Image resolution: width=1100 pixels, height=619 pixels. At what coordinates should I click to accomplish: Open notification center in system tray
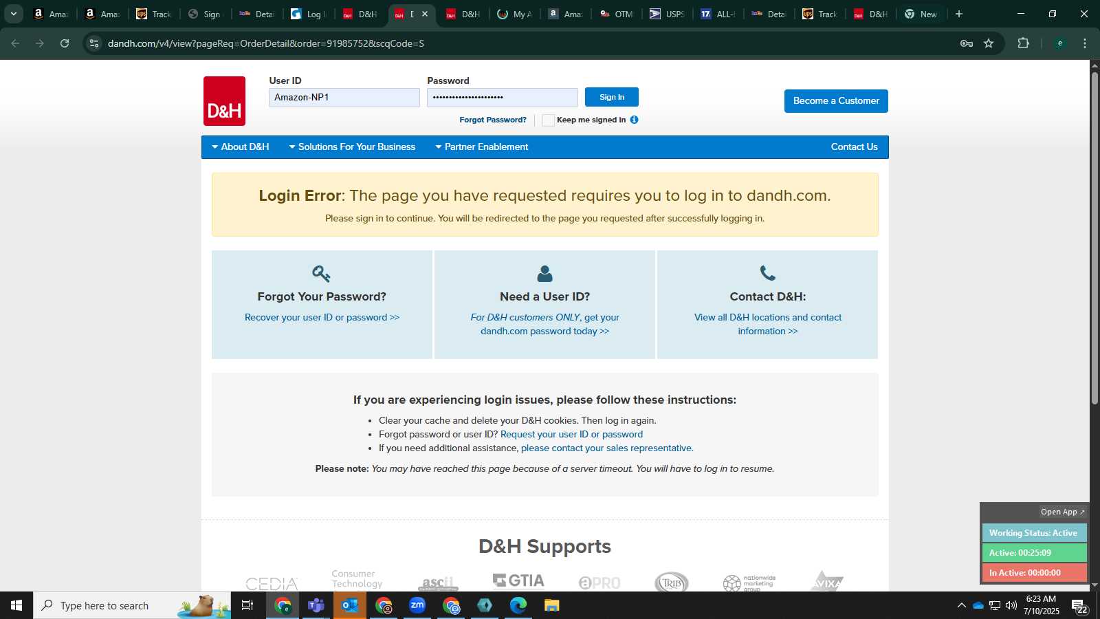coord(1079,606)
